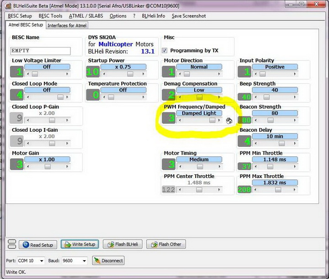329x279 pixels.
Task: Click the PPM Max Throttle slider thumb
Action: point(278,190)
